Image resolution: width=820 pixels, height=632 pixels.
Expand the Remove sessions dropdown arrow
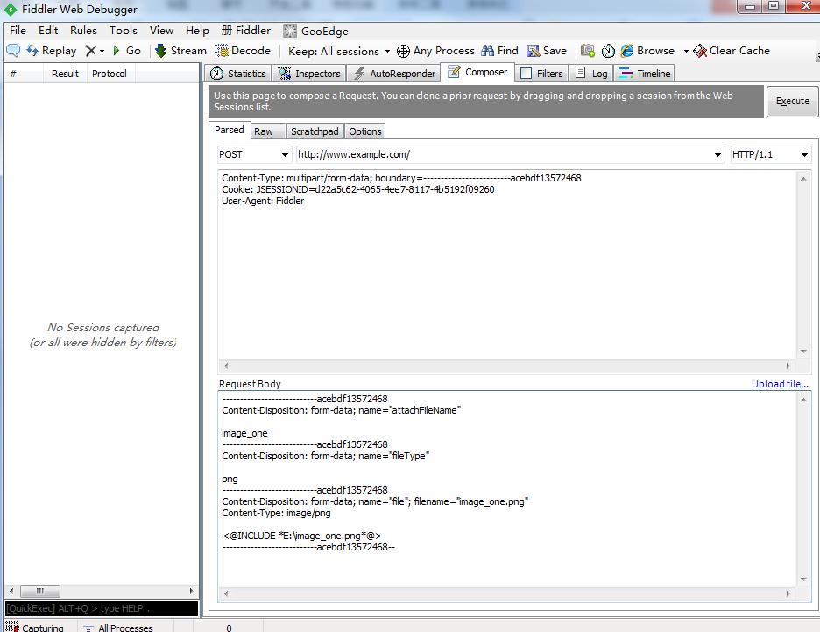click(x=102, y=51)
